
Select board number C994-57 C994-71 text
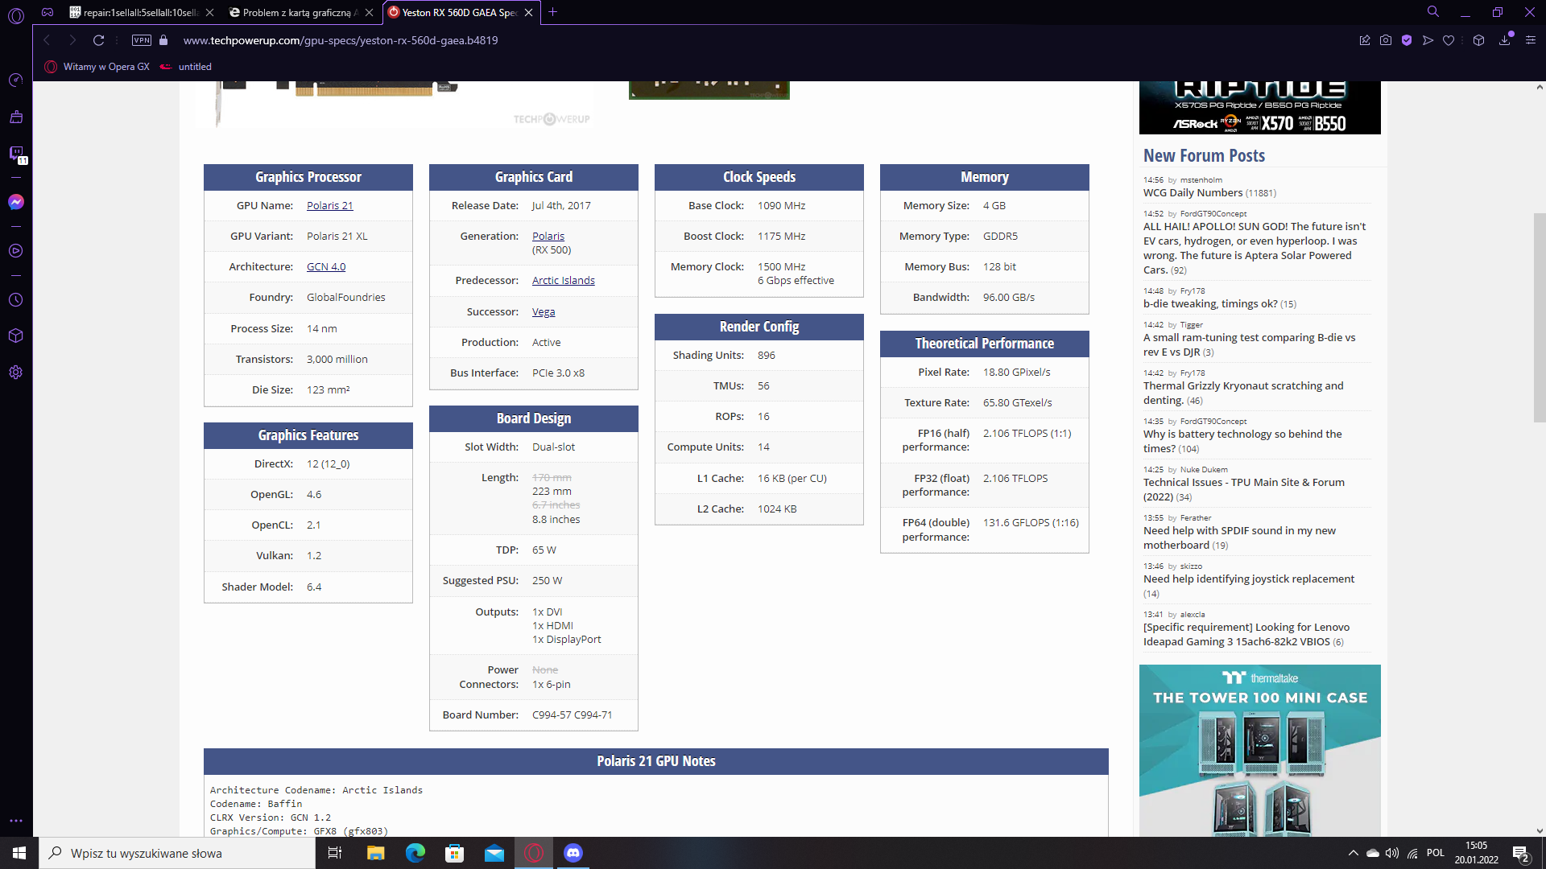click(572, 715)
